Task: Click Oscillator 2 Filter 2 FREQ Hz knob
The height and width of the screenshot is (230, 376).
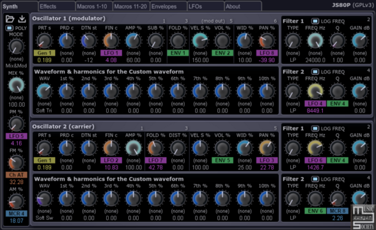Action: click(315, 198)
